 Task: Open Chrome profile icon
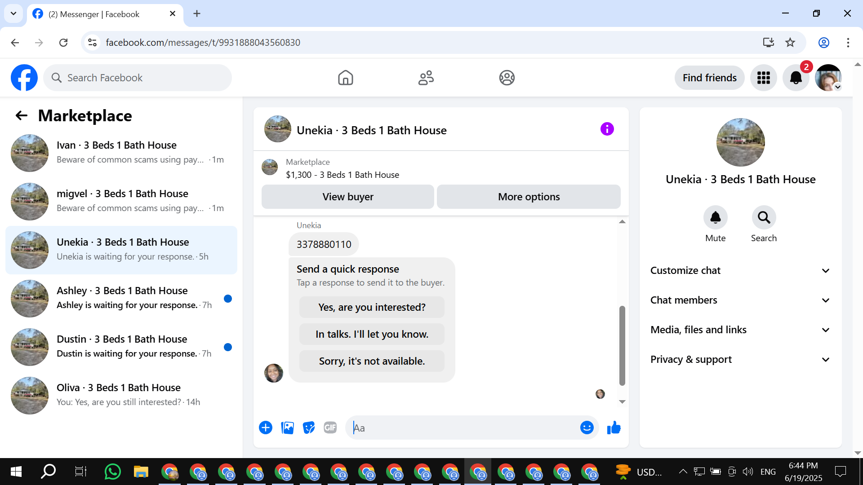[x=824, y=43]
